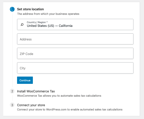
Task: Click the Address input field
Action: 75,39
